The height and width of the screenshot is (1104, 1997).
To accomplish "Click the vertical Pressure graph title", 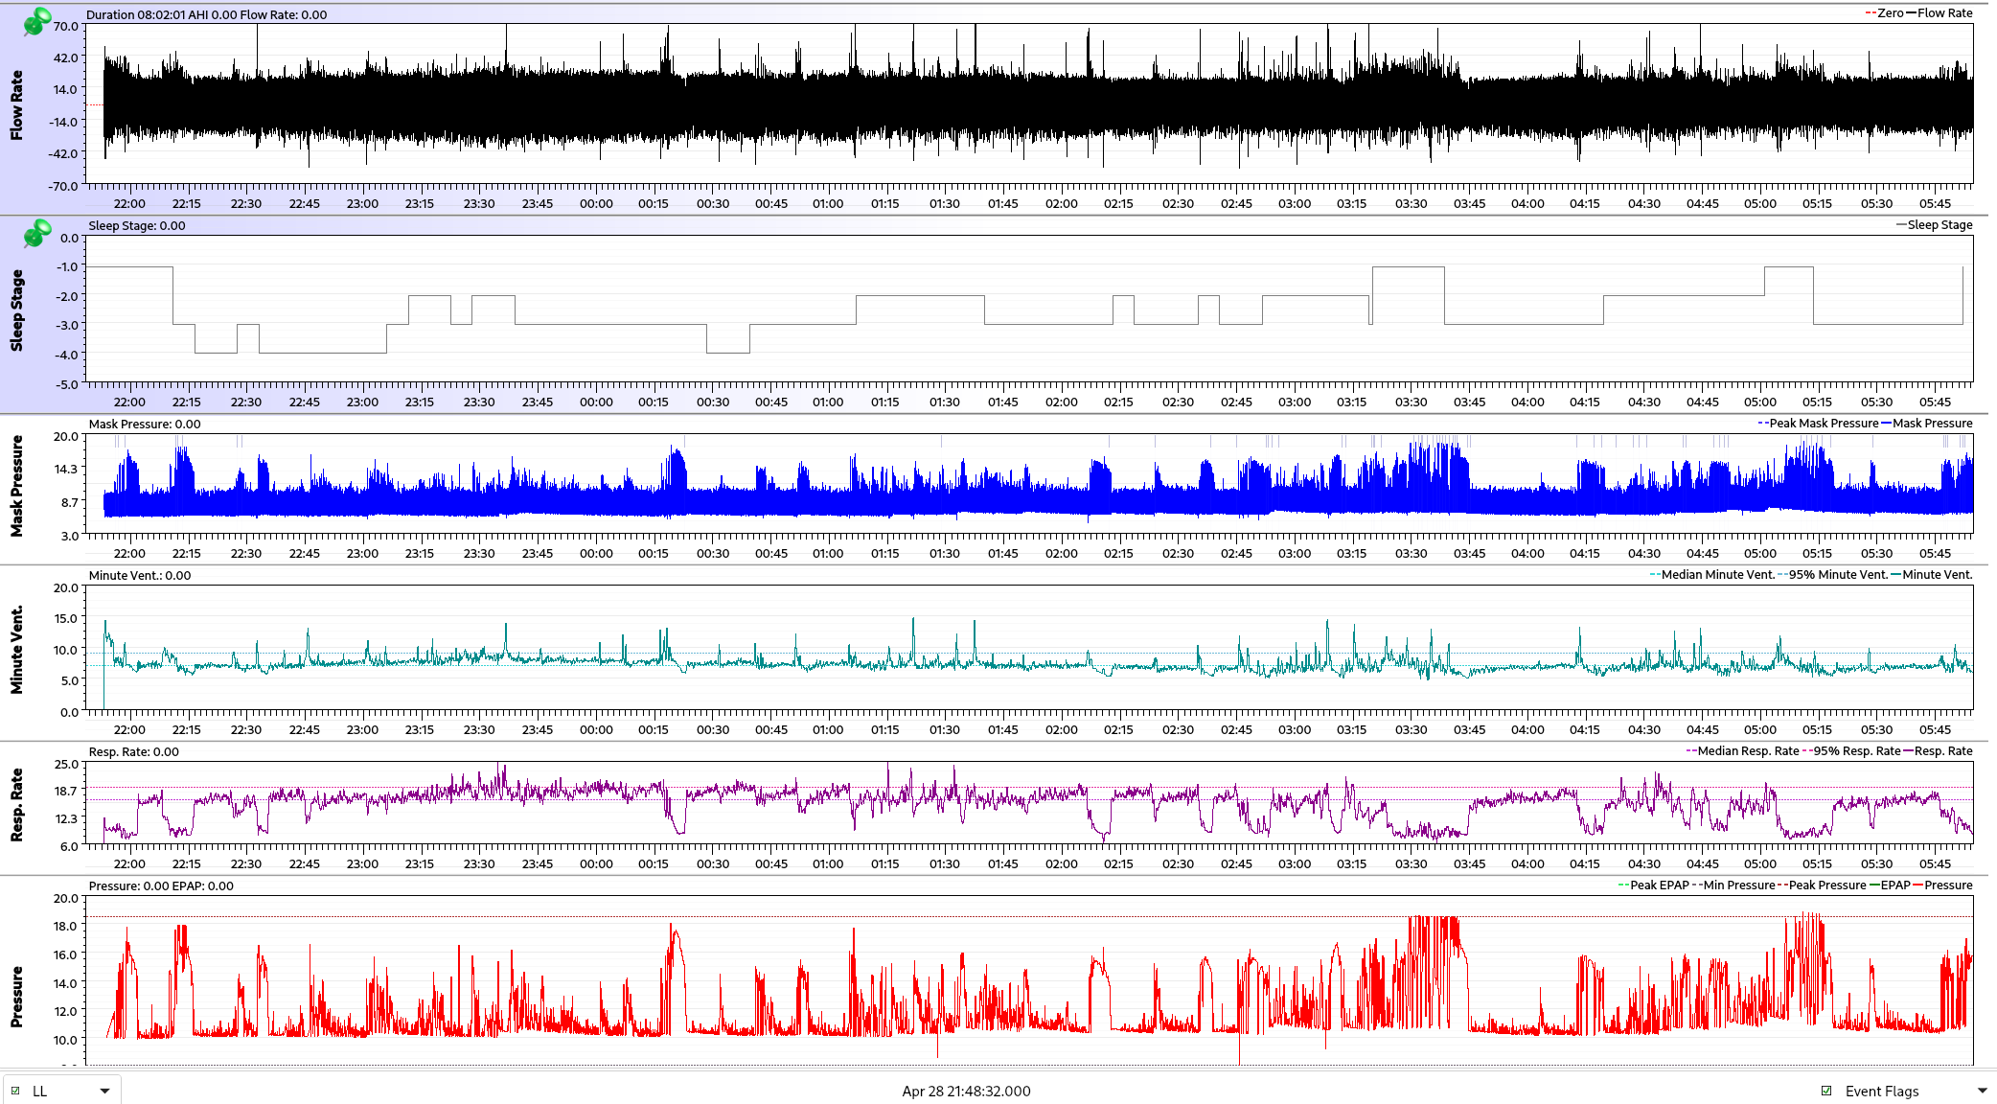I will click(16, 997).
